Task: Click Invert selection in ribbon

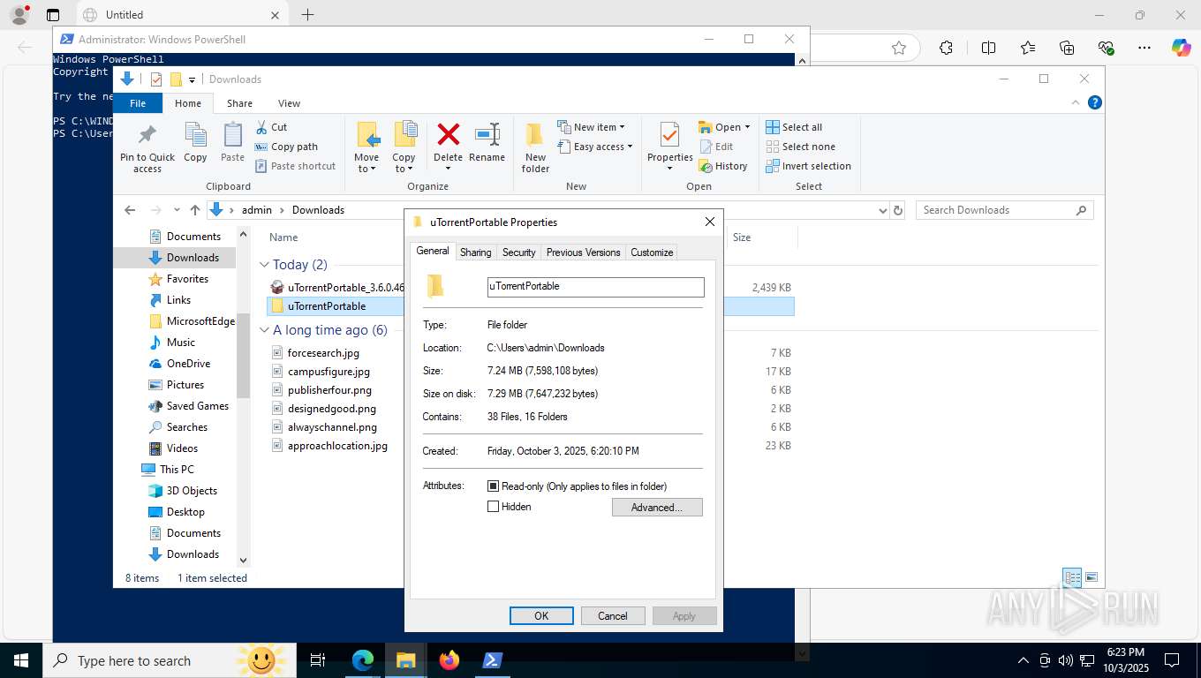Action: pyautogui.click(x=808, y=166)
